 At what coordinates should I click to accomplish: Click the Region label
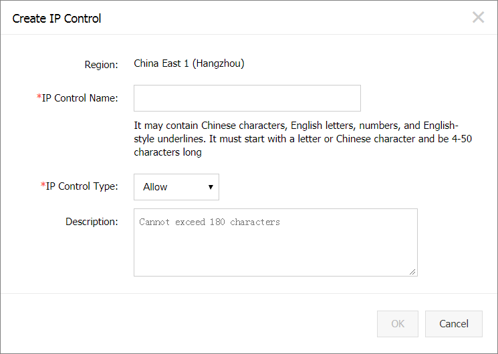[x=101, y=65]
